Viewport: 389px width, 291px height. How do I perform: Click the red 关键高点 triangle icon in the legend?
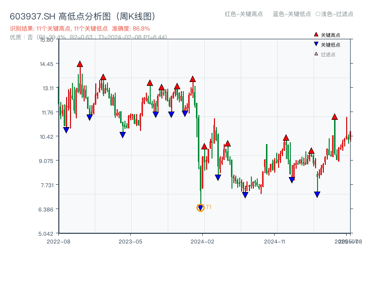coord(316,34)
